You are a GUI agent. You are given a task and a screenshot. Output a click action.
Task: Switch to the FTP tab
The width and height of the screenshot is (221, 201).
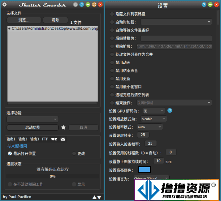coord(45,139)
